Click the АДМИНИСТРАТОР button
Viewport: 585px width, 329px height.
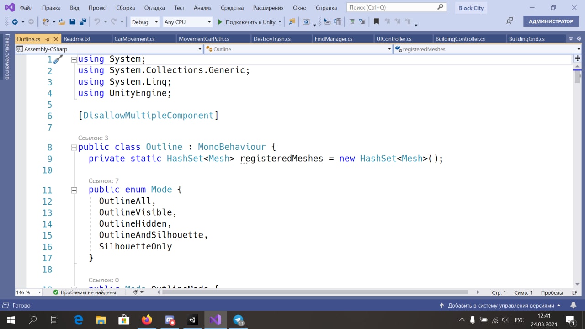tap(551, 21)
